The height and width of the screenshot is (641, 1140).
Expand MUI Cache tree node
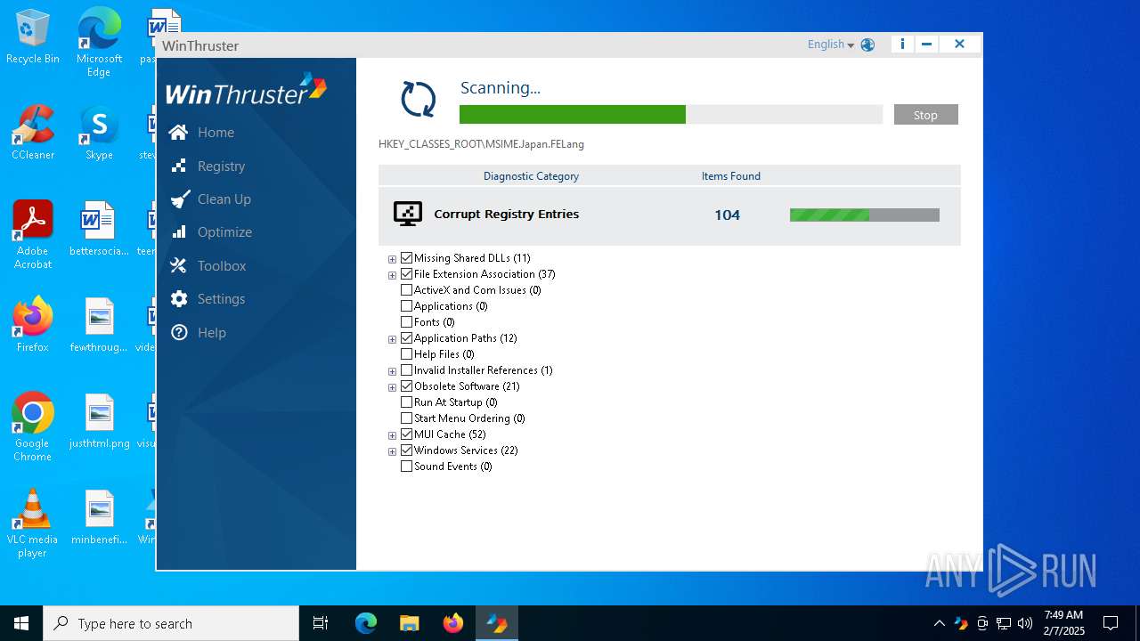(392, 435)
